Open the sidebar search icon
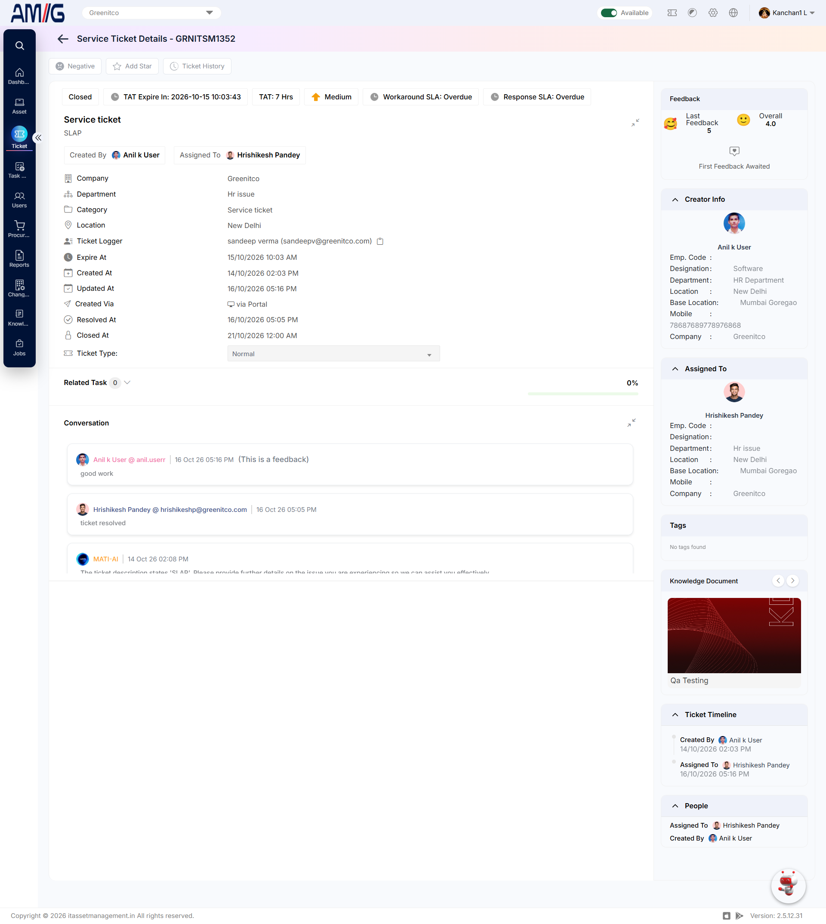826x924 pixels. pyautogui.click(x=19, y=46)
